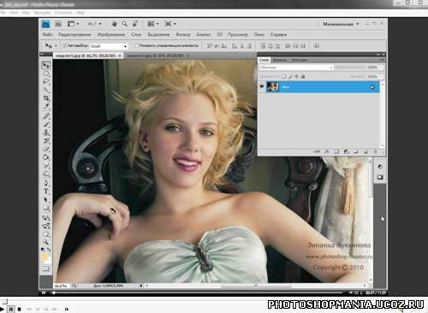
Task: Launch Bridge from the application bar
Action: 58,24
